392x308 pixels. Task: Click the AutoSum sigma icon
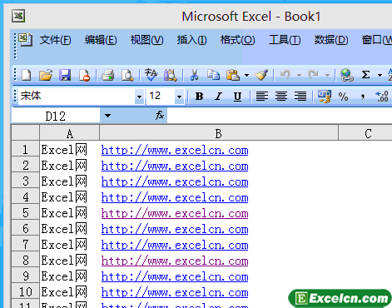pyautogui.click(x=365, y=75)
